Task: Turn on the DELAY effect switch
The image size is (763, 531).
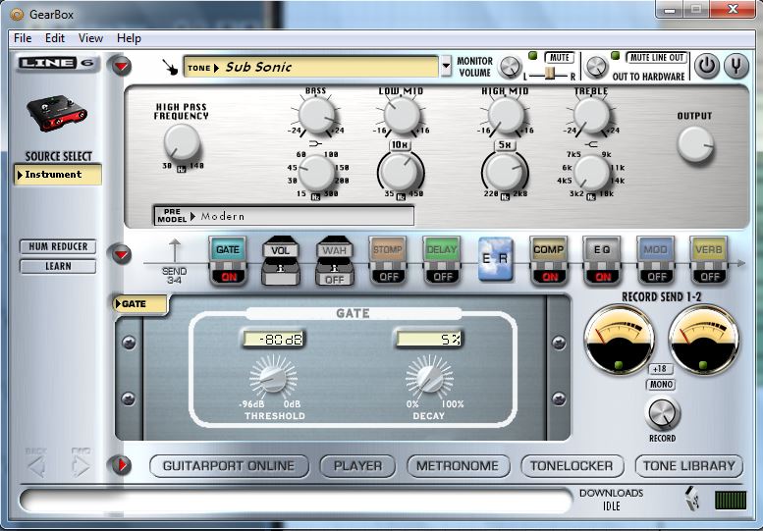Action: pos(442,277)
